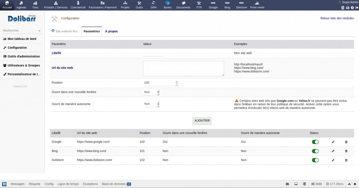Open the 'Ouvrir dans une nouvelle fenêtre' dropdown
359x188 pixels.
[151, 92]
